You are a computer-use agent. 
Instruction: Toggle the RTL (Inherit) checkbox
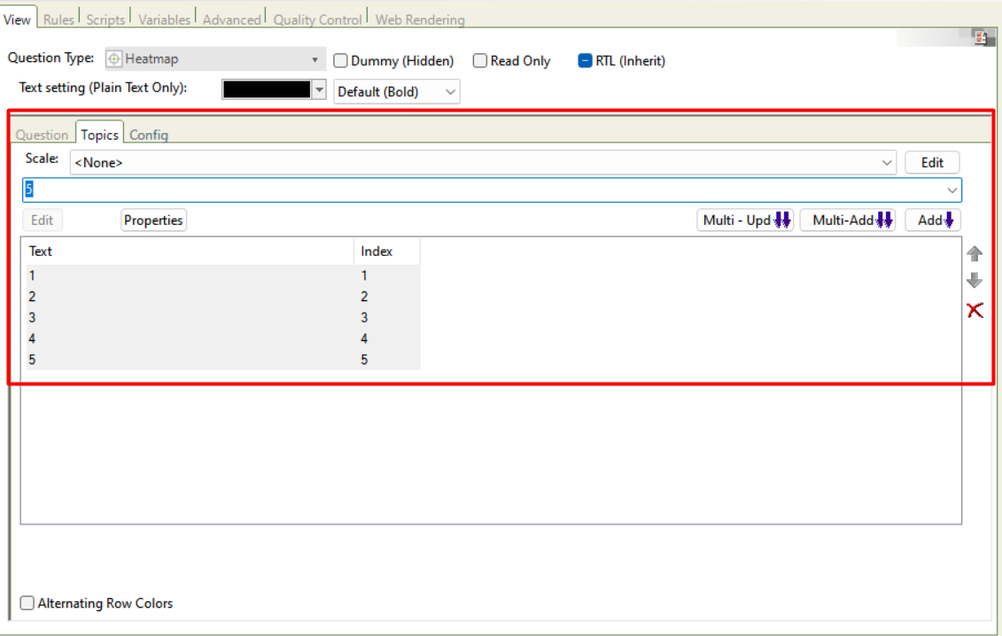pos(585,61)
